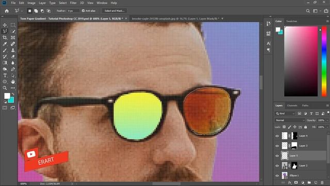Create a new adjustment layer

pos(303,182)
